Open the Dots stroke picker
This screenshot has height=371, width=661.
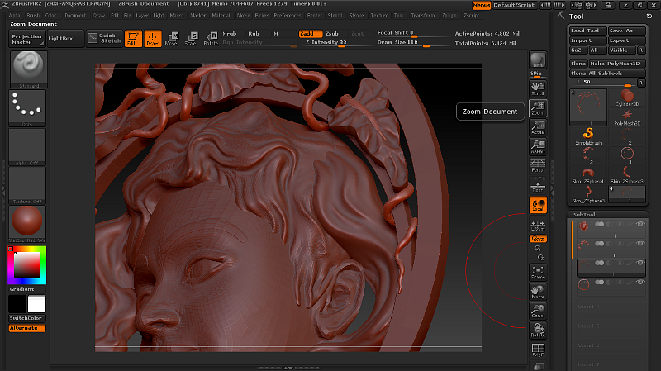(27, 108)
